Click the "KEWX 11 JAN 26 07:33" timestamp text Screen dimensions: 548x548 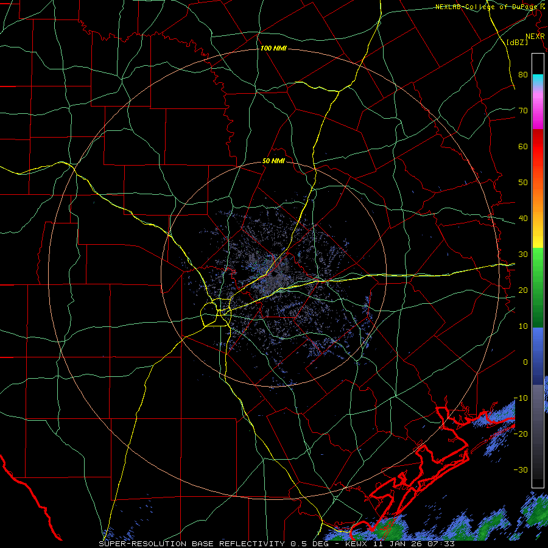pyautogui.click(x=400, y=544)
